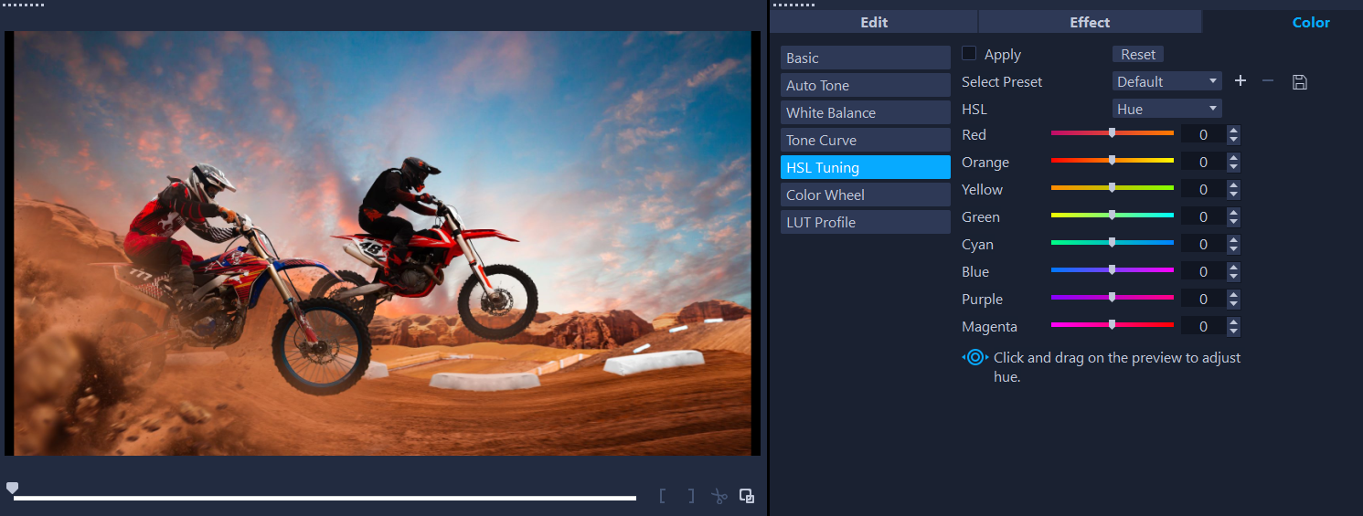Click the Mark-out right bracket icon

point(691,496)
